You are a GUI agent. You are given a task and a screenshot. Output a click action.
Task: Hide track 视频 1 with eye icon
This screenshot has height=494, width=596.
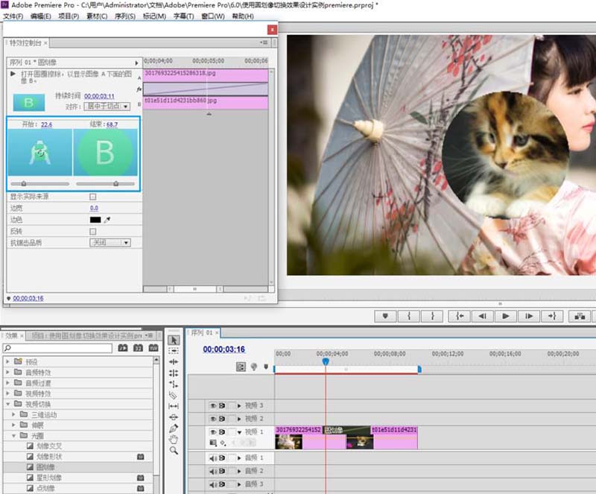click(213, 432)
